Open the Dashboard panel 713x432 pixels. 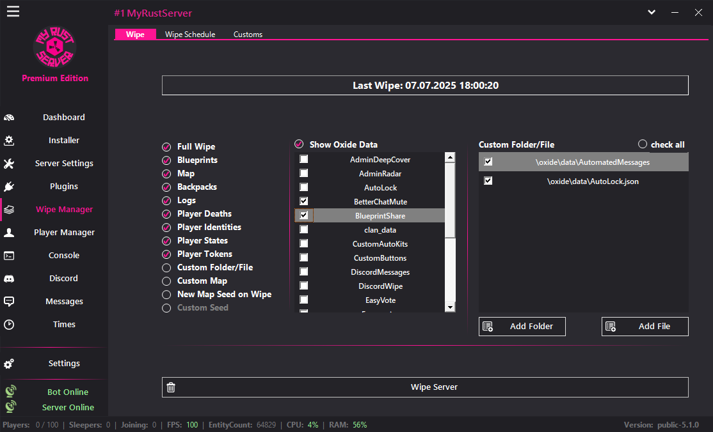point(63,117)
